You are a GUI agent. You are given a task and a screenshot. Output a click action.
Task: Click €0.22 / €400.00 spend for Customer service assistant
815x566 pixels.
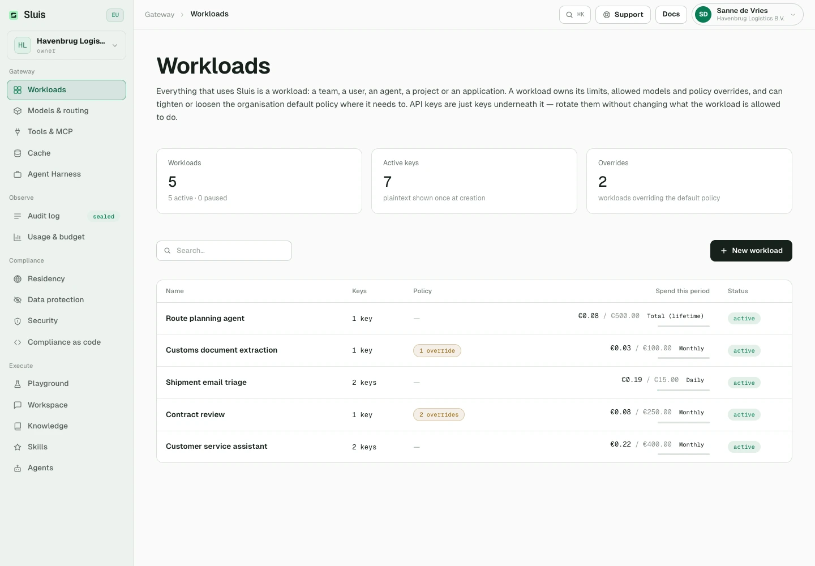pos(641,445)
